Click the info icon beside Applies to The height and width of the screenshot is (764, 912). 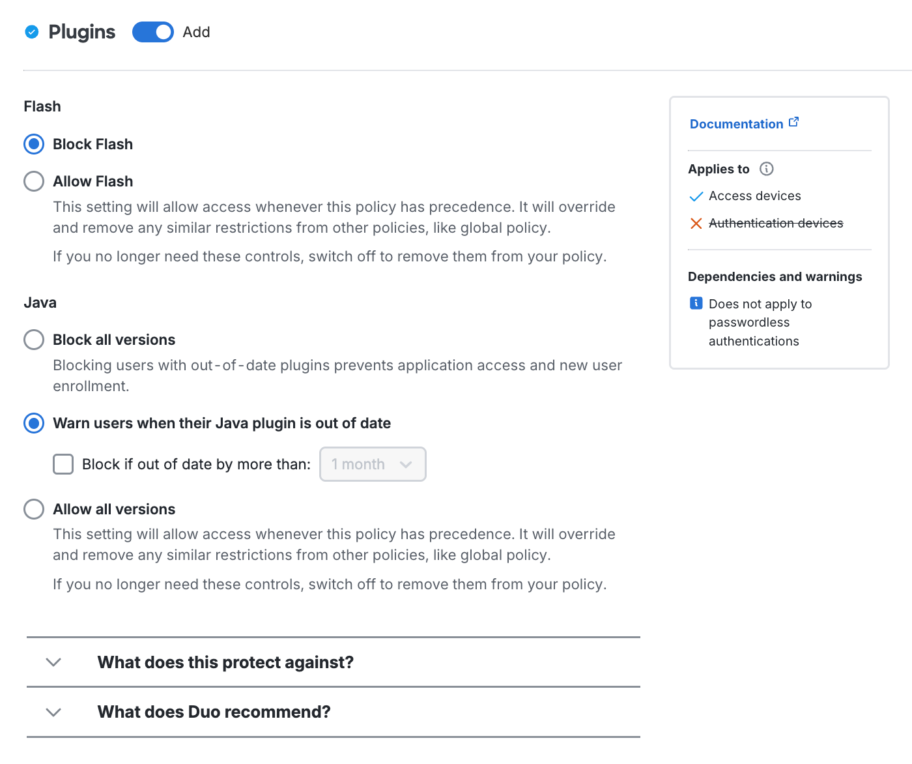pyautogui.click(x=767, y=169)
